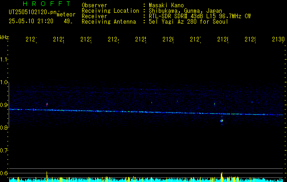The image size is (287, 182).
Task: Click the HROFFT title text
Action: tap(47, 4)
